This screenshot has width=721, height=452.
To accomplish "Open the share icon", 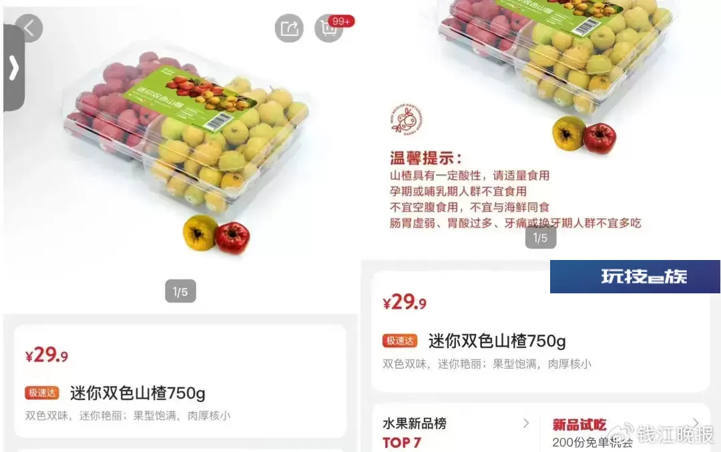I will 289,29.
